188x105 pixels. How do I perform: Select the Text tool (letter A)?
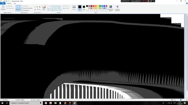[40, 7]
